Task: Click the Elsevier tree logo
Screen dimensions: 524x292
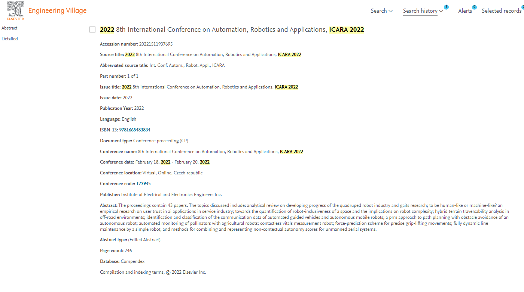Action: (15, 10)
